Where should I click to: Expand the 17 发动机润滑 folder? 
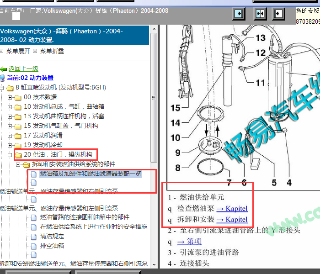(x=10, y=136)
